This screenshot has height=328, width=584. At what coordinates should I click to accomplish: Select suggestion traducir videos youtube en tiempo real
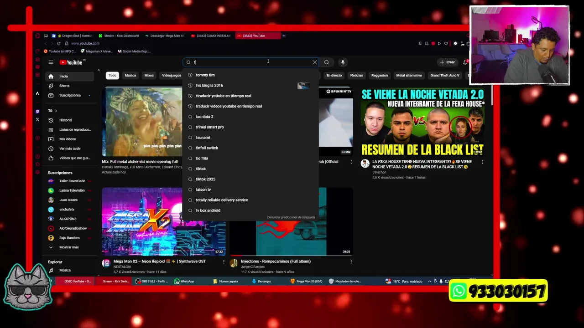(250, 106)
